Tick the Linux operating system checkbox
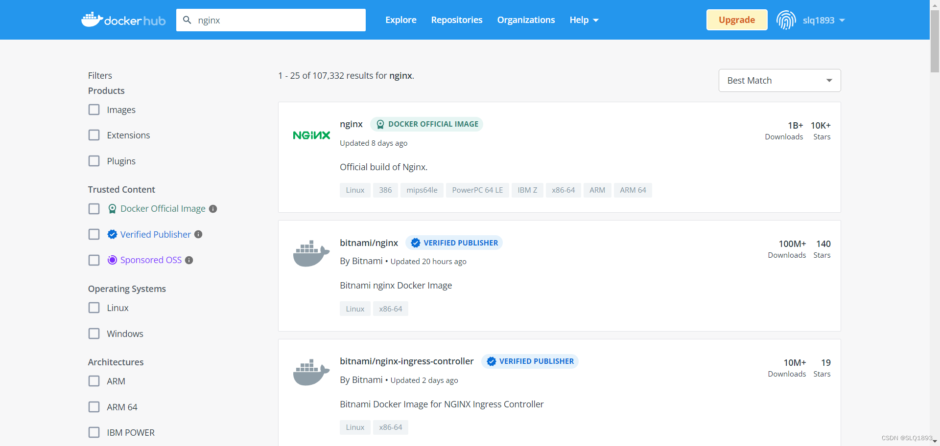Viewport: 940px width, 446px height. pyautogui.click(x=94, y=308)
